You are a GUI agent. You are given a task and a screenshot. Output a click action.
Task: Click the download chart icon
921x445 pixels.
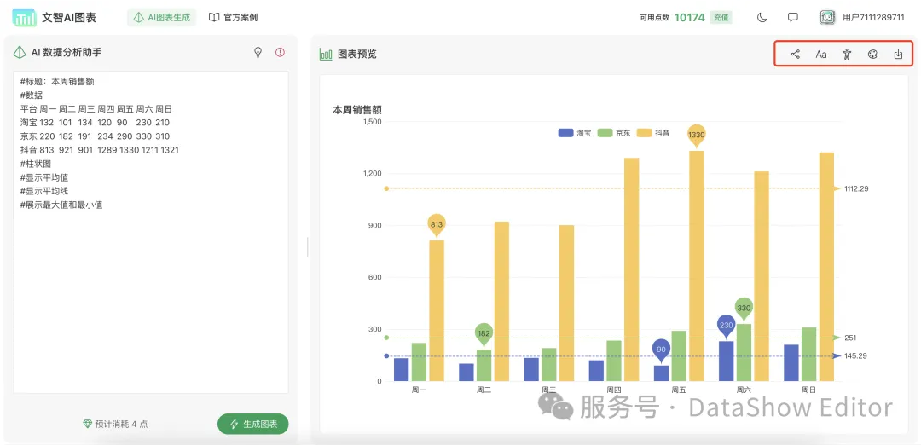point(898,55)
